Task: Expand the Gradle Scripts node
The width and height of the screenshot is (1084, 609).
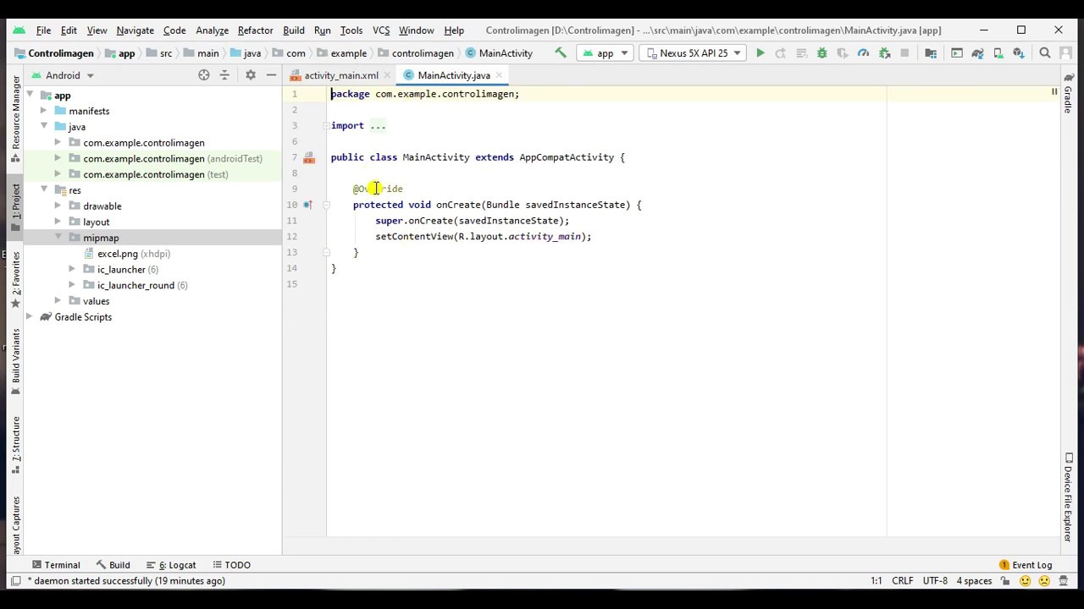Action: [30, 317]
